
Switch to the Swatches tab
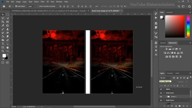coord(169,12)
